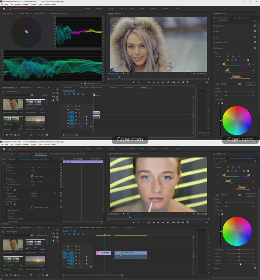This screenshot has width=260, height=280.
Task: Uncheck the Uniform Scale checkbox
Action: pos(32,176)
